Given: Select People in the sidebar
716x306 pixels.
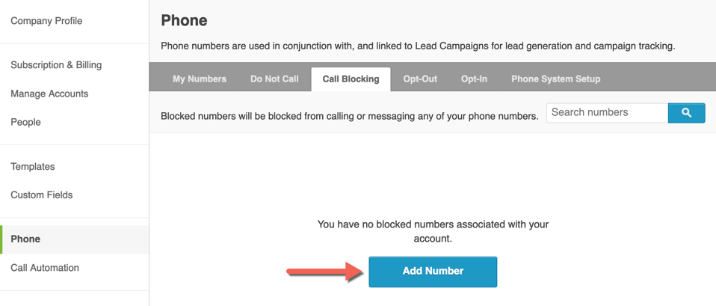Looking at the screenshot, I should pos(25,122).
